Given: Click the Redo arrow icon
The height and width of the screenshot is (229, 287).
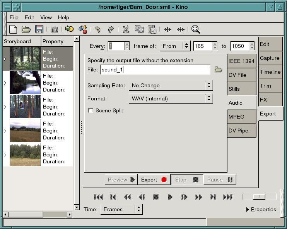Looking at the screenshot, I should [111, 29].
